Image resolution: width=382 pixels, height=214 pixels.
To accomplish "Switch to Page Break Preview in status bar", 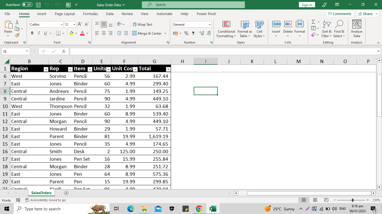I will tap(326, 200).
